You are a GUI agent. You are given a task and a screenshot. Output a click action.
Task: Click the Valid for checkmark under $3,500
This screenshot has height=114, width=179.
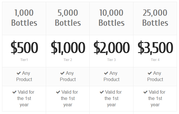point(145,92)
